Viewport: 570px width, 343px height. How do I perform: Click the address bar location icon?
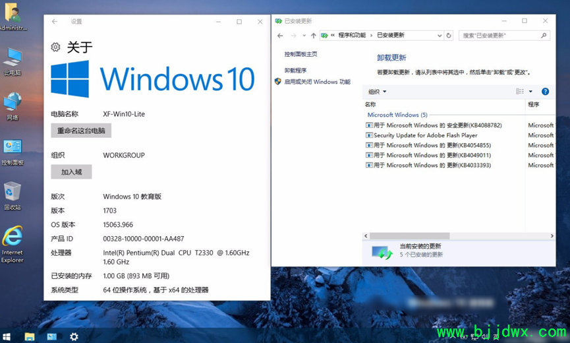324,35
